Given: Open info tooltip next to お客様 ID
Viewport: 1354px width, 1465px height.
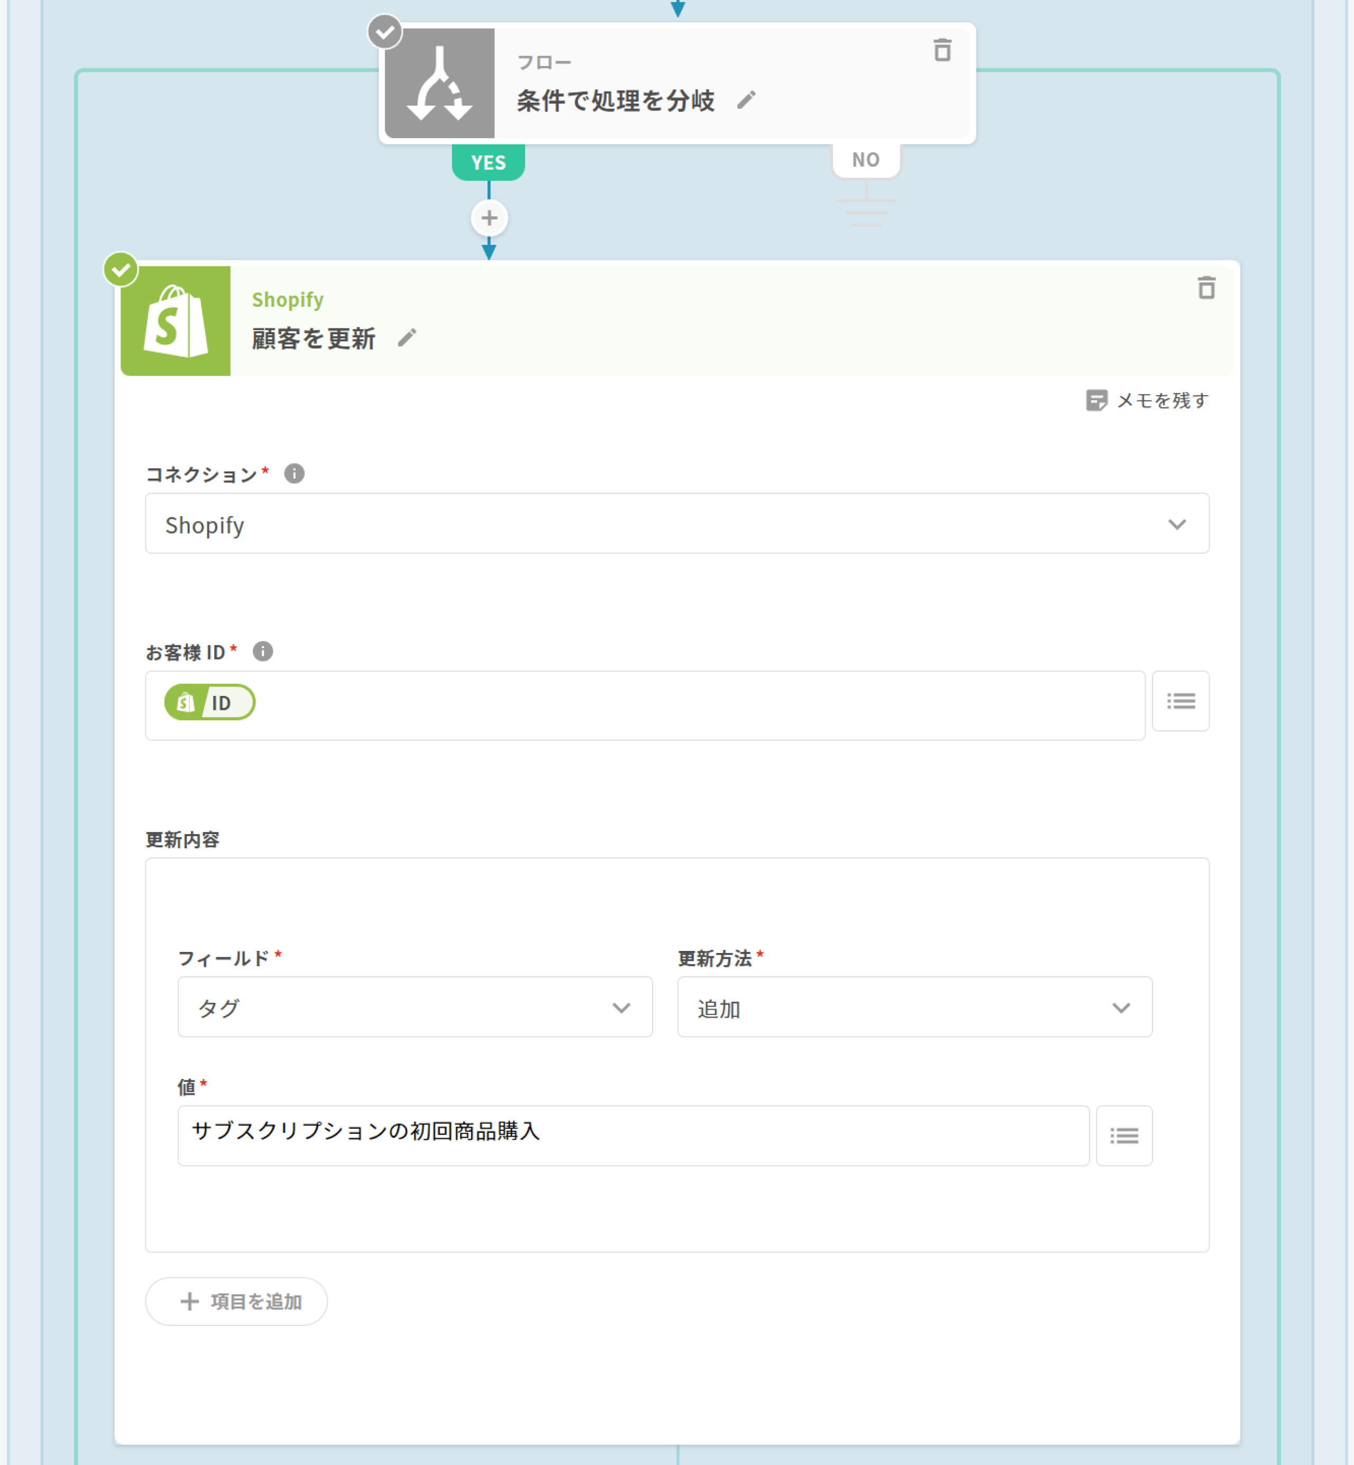Looking at the screenshot, I should tap(263, 651).
